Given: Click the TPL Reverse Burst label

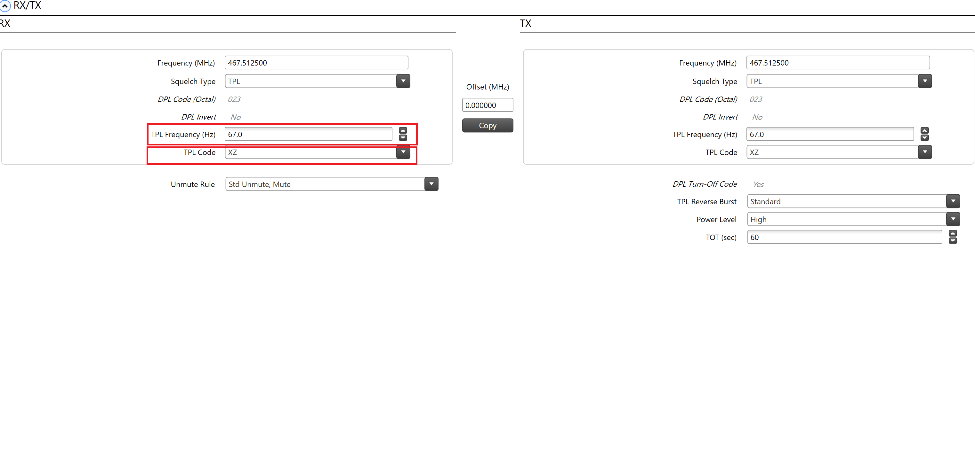Looking at the screenshot, I should (707, 201).
